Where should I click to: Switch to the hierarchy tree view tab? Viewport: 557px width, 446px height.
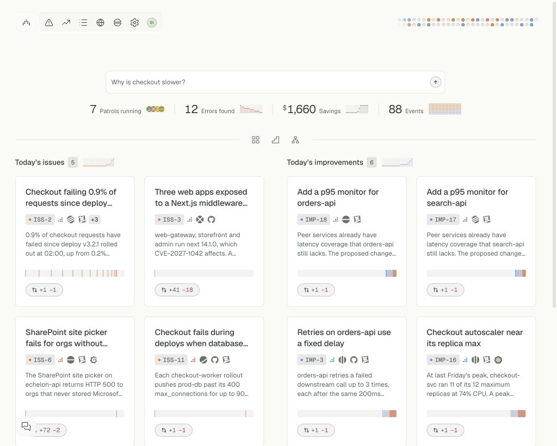pyautogui.click(x=295, y=140)
